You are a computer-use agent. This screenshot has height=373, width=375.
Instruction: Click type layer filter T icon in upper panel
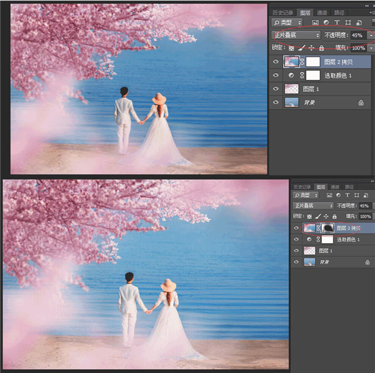tap(337, 22)
